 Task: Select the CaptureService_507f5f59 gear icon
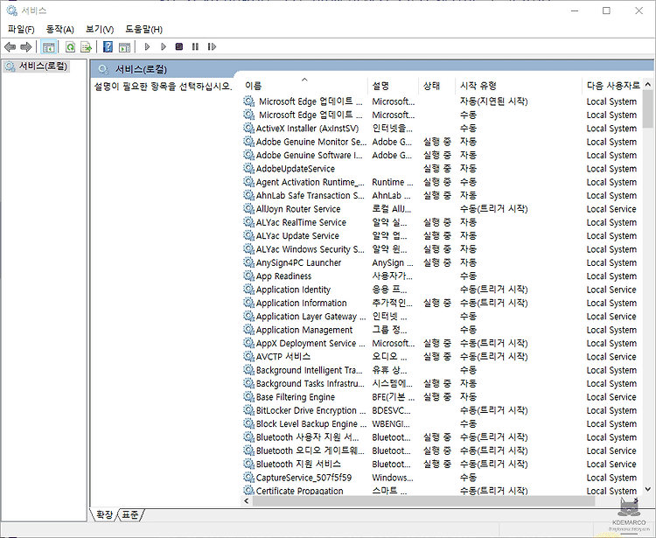249,477
